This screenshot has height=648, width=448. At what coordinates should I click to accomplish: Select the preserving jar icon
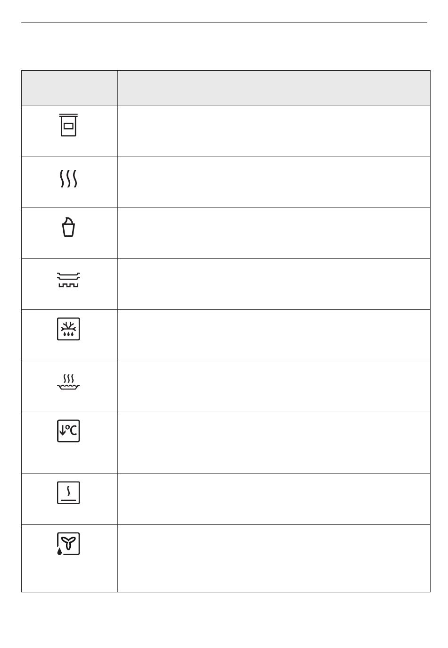pos(68,125)
